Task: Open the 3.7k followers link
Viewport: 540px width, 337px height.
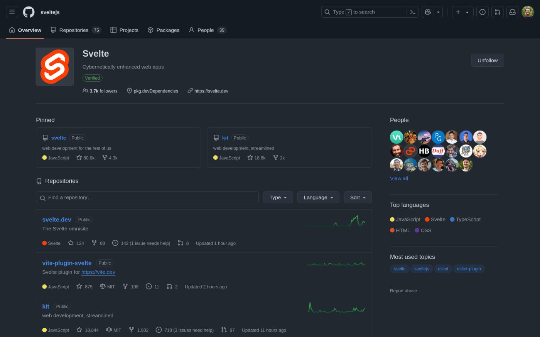Action: [100, 91]
